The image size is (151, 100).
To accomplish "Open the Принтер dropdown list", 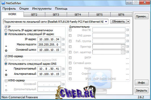I will [123, 47].
